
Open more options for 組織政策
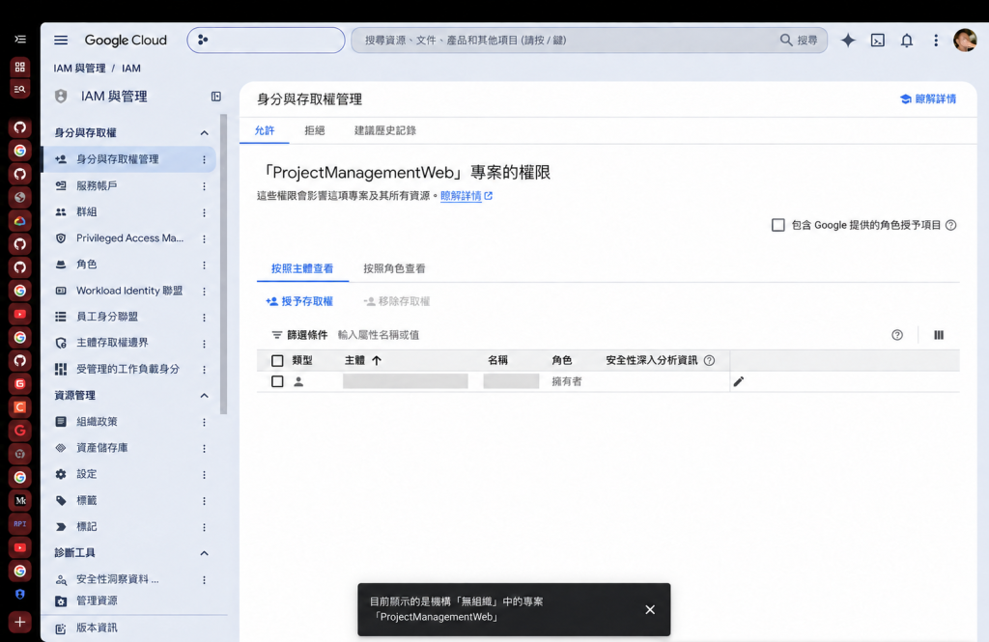point(204,422)
